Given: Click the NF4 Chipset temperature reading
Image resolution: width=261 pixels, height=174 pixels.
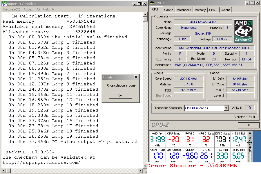Looking at the screenshot, I should coord(206,139).
